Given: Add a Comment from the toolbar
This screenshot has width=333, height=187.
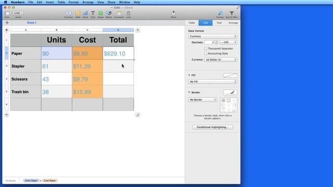Looking at the screenshot, I should [x=119, y=15].
